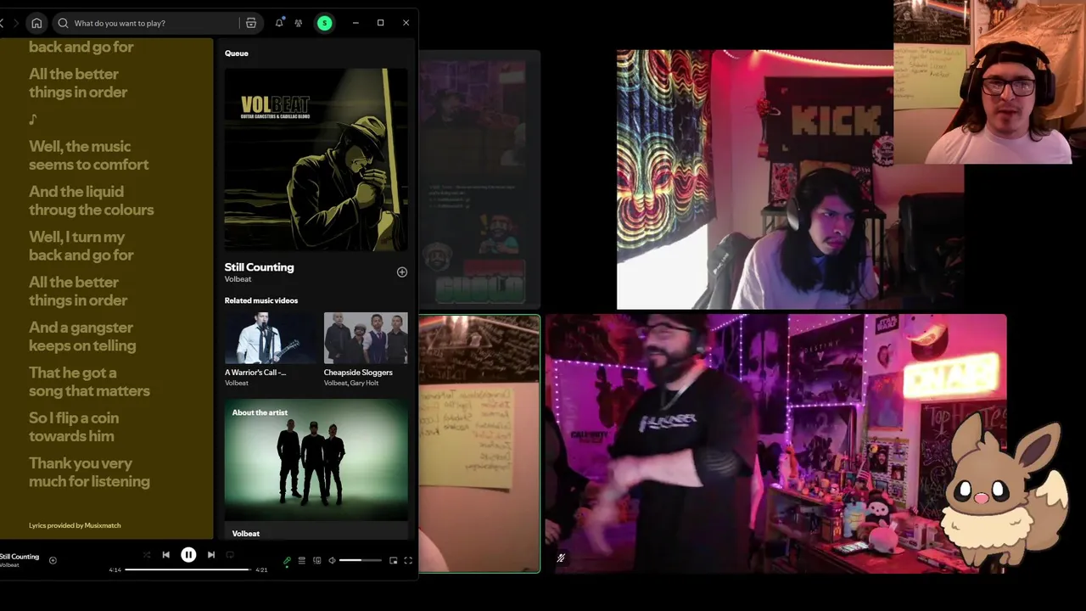
Task: Click lyric "Thank you very much for listening"
Action: (89, 472)
